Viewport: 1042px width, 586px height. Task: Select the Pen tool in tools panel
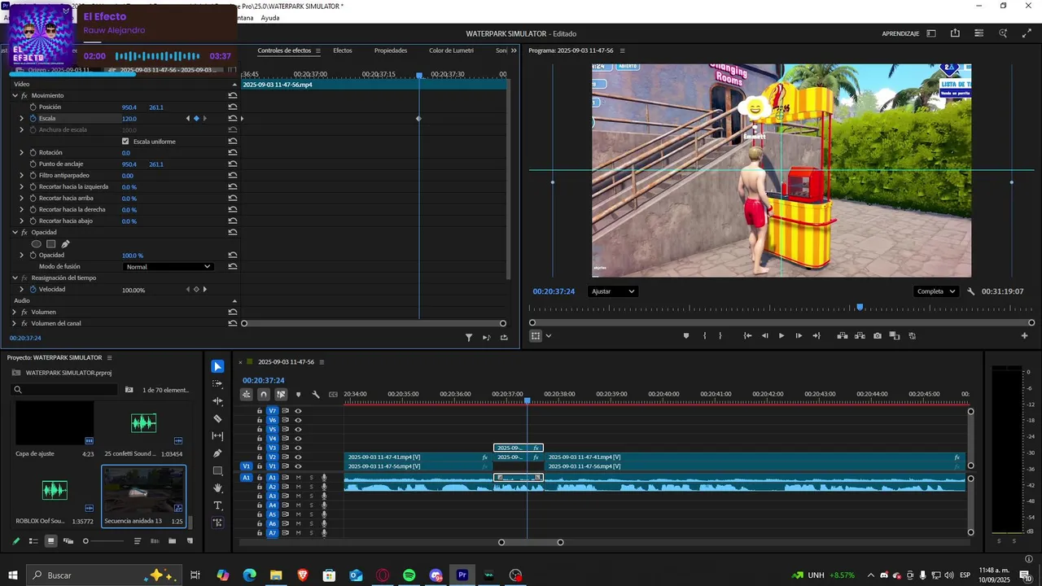[217, 453]
